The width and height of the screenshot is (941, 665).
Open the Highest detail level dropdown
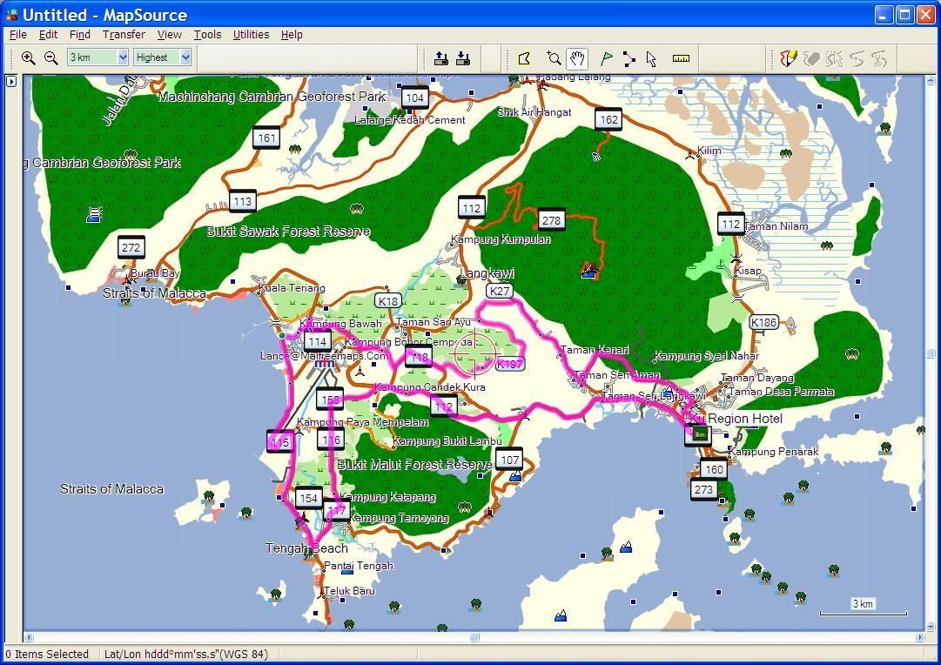(x=185, y=57)
